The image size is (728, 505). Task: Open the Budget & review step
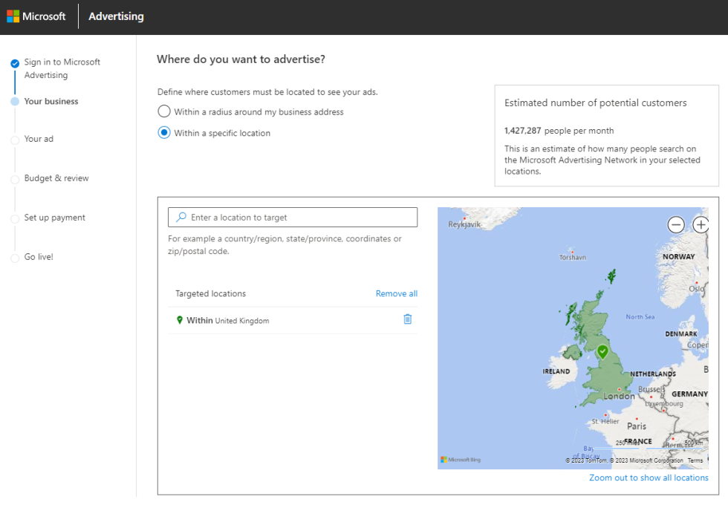pyautogui.click(x=13, y=178)
